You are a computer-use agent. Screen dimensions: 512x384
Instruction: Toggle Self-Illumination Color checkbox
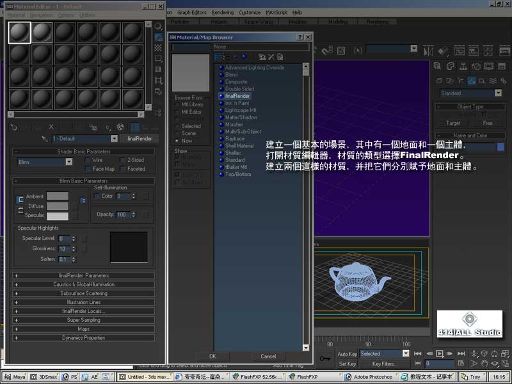[x=97, y=196]
